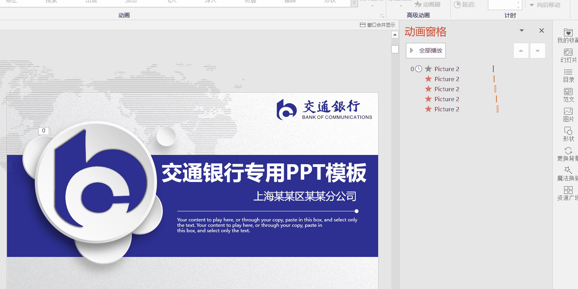Open 我的收藏 in the side panel

[x=568, y=36]
